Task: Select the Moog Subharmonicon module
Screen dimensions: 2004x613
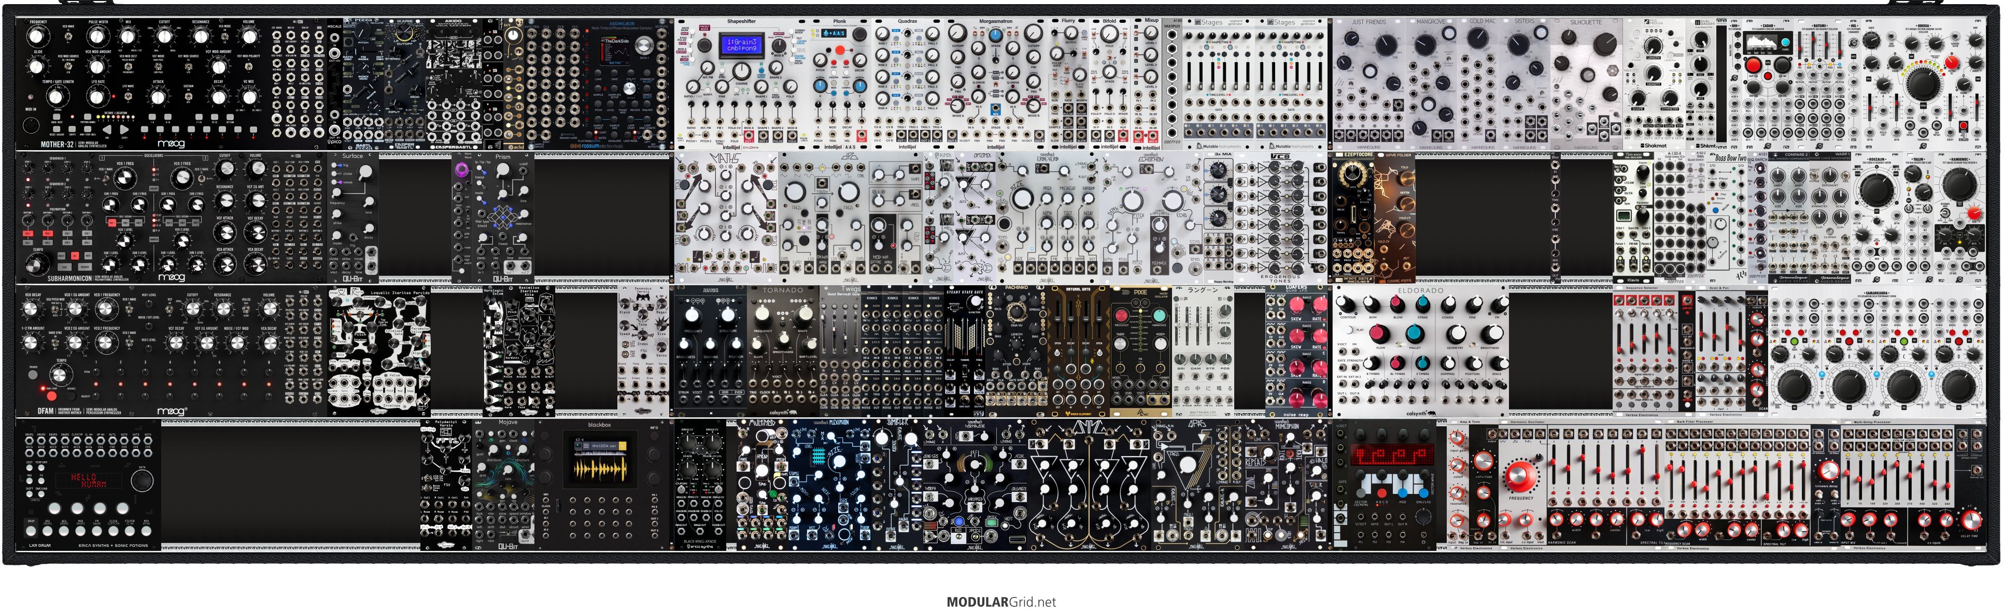Action: [171, 217]
